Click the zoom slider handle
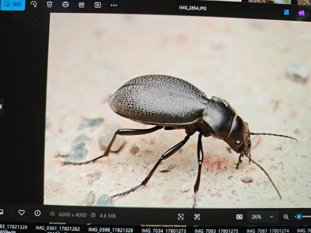 pyautogui.click(x=299, y=217)
